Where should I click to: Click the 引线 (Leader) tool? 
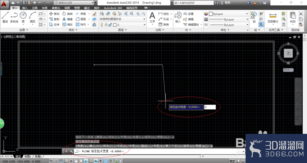coord(164,19)
